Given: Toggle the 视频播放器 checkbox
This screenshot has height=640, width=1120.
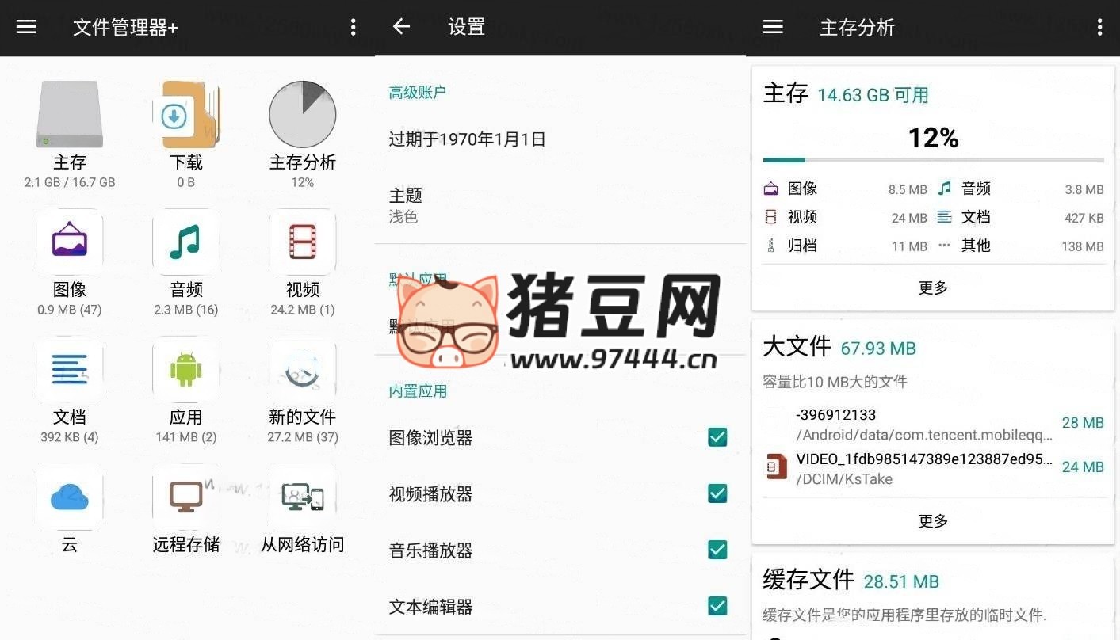Looking at the screenshot, I should [x=717, y=493].
